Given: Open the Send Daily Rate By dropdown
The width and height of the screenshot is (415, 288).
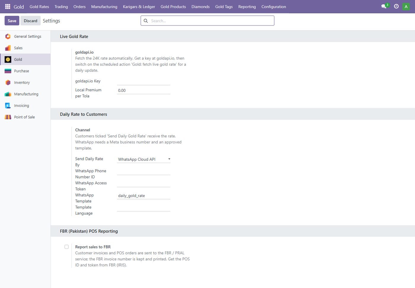Looking at the screenshot, I should [144, 159].
